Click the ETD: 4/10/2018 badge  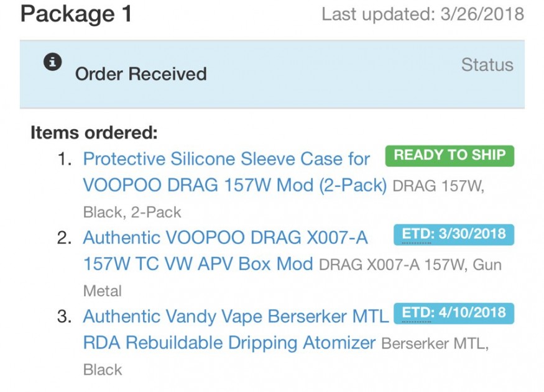point(454,312)
